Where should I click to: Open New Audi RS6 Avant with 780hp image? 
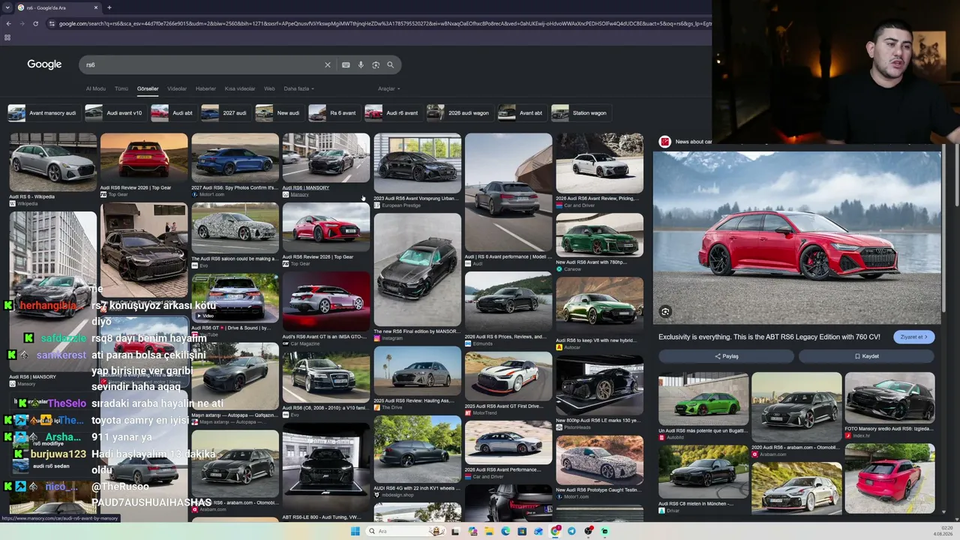point(599,235)
